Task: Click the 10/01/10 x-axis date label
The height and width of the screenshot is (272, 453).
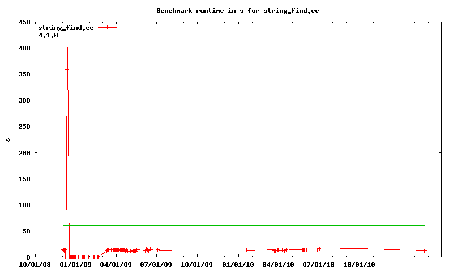Action: coord(360,264)
